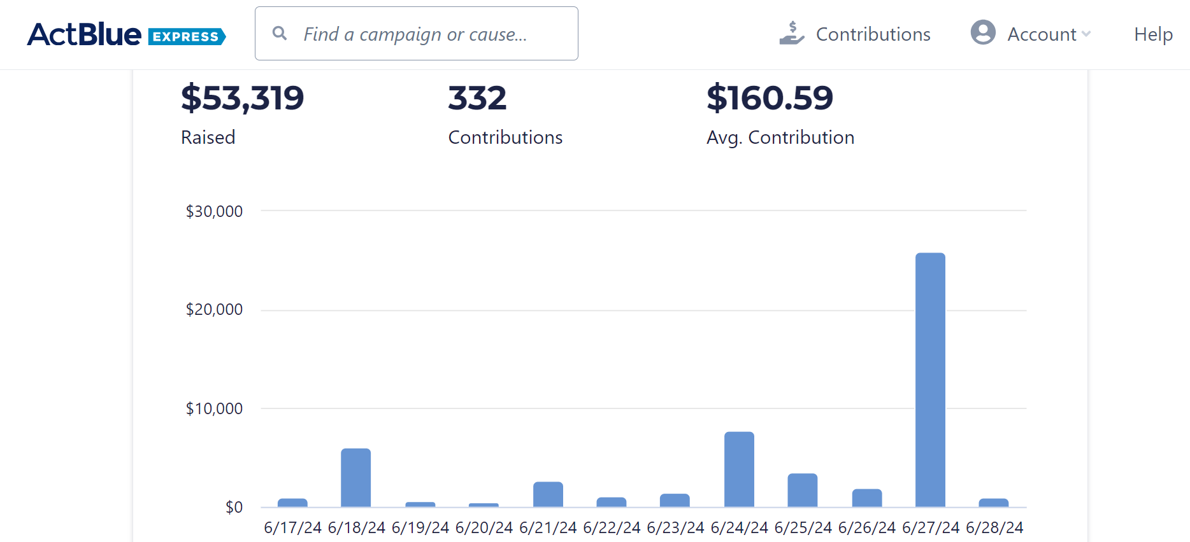Screen dimensions: 1190x542
Task: Open the Account menu label
Action: 1042,34
